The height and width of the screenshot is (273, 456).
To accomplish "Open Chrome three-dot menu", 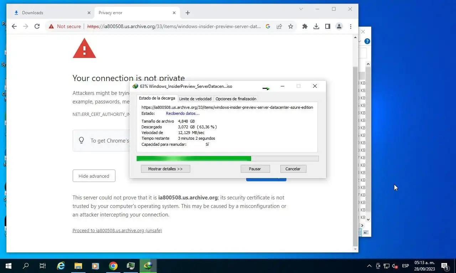I will point(351,26).
